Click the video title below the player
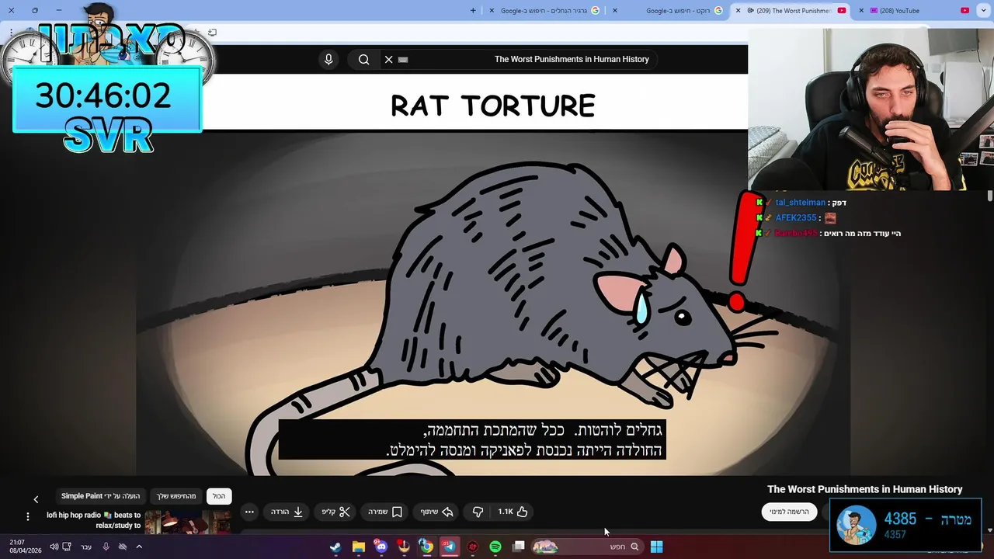 [x=864, y=489]
